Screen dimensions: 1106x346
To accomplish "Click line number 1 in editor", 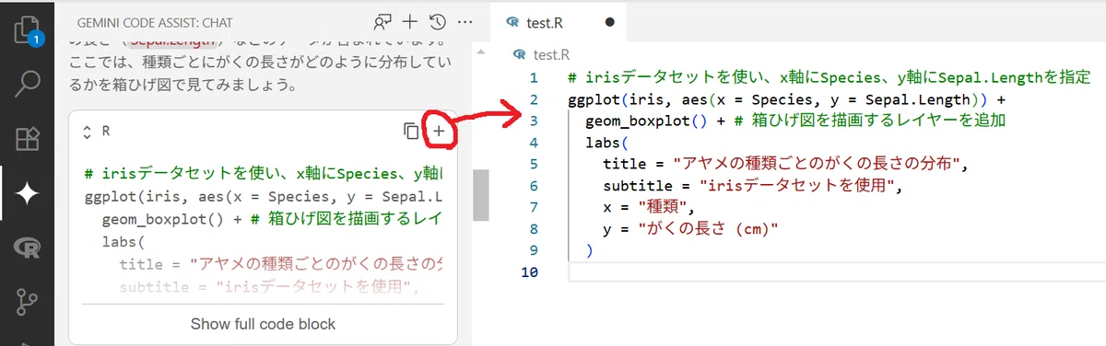I will click(534, 77).
